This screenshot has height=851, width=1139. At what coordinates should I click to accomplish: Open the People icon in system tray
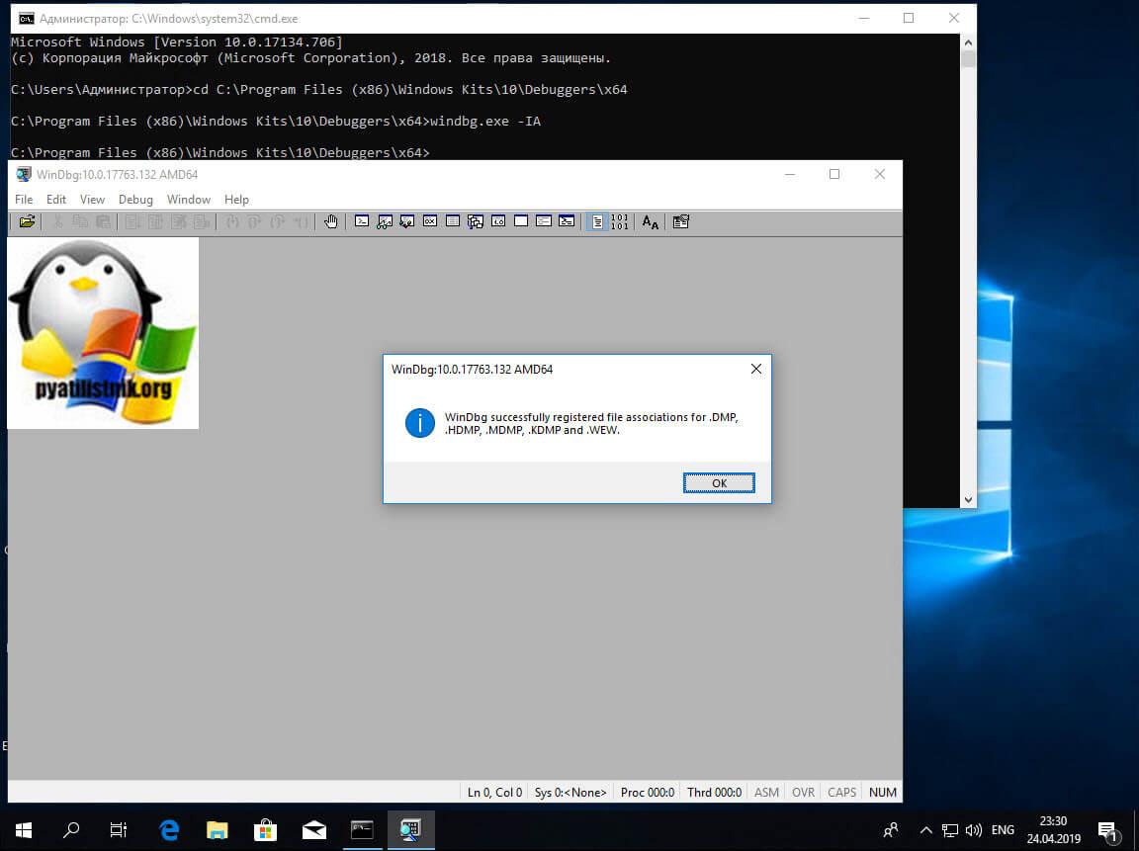pos(891,829)
